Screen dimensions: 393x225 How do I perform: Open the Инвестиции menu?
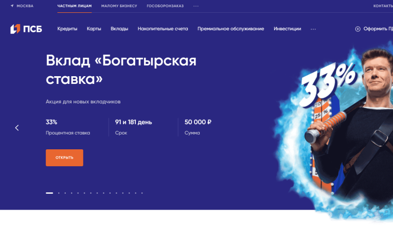click(x=287, y=29)
